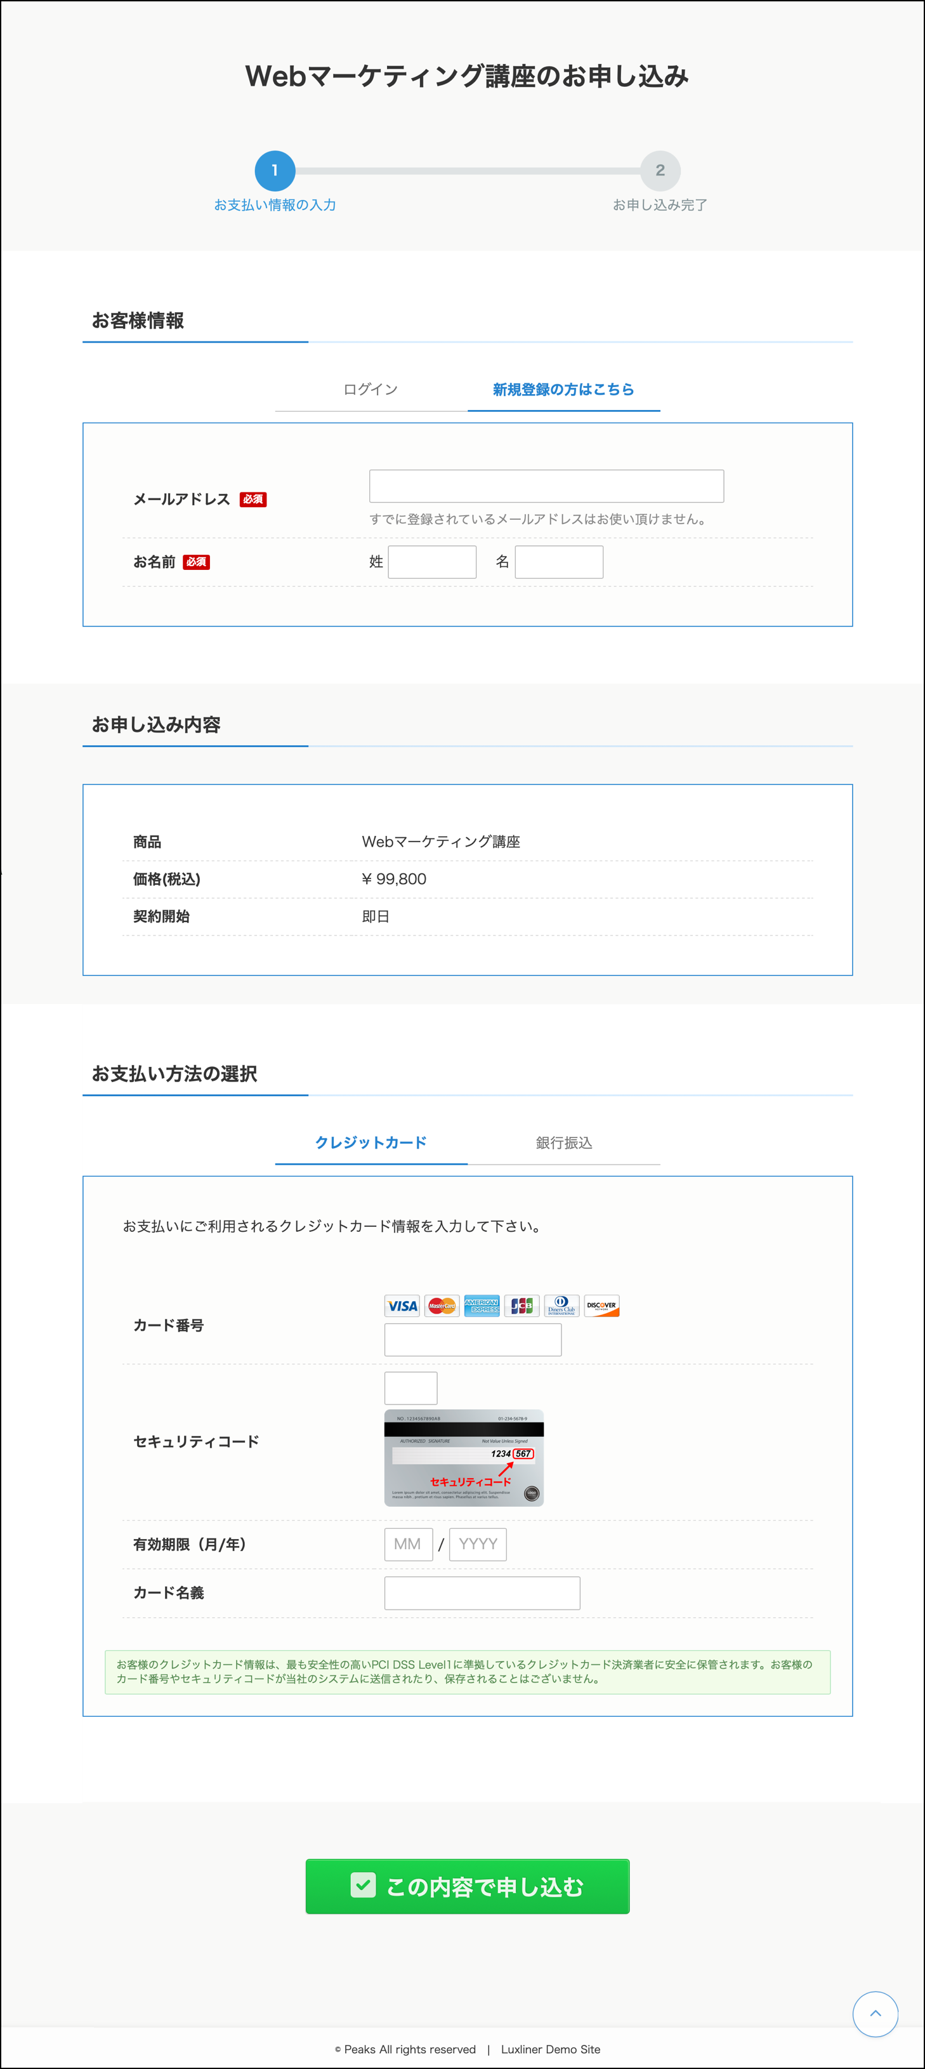
Task: Click the VISA card logo icon
Action: pos(402,1305)
